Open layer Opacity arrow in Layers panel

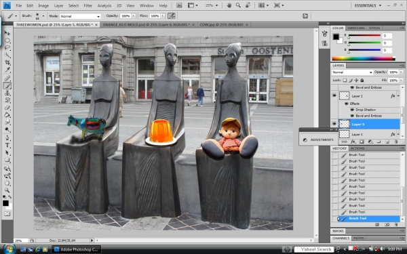click(402, 72)
